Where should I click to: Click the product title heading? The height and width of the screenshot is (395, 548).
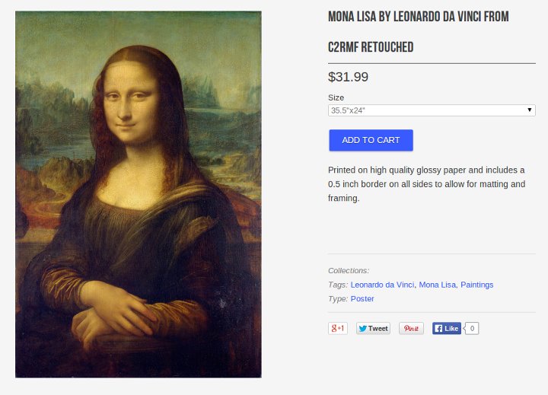(x=419, y=32)
